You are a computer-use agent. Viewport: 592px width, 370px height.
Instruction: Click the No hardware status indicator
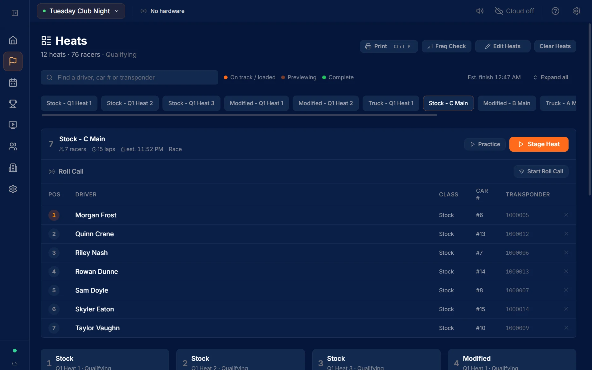click(x=162, y=11)
